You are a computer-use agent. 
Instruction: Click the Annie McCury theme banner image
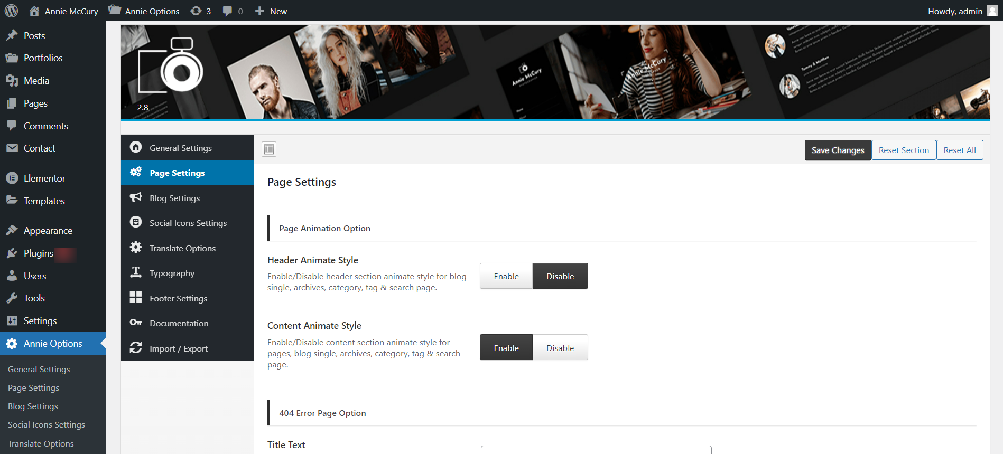[x=555, y=72]
